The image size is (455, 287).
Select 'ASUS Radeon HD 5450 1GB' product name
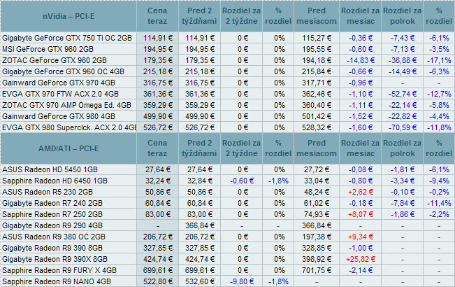[50, 169]
